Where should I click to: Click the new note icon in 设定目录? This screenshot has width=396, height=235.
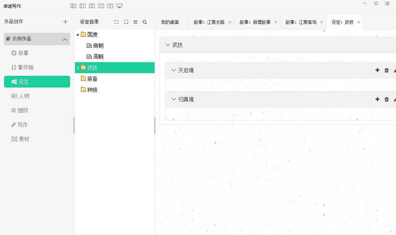(x=126, y=22)
